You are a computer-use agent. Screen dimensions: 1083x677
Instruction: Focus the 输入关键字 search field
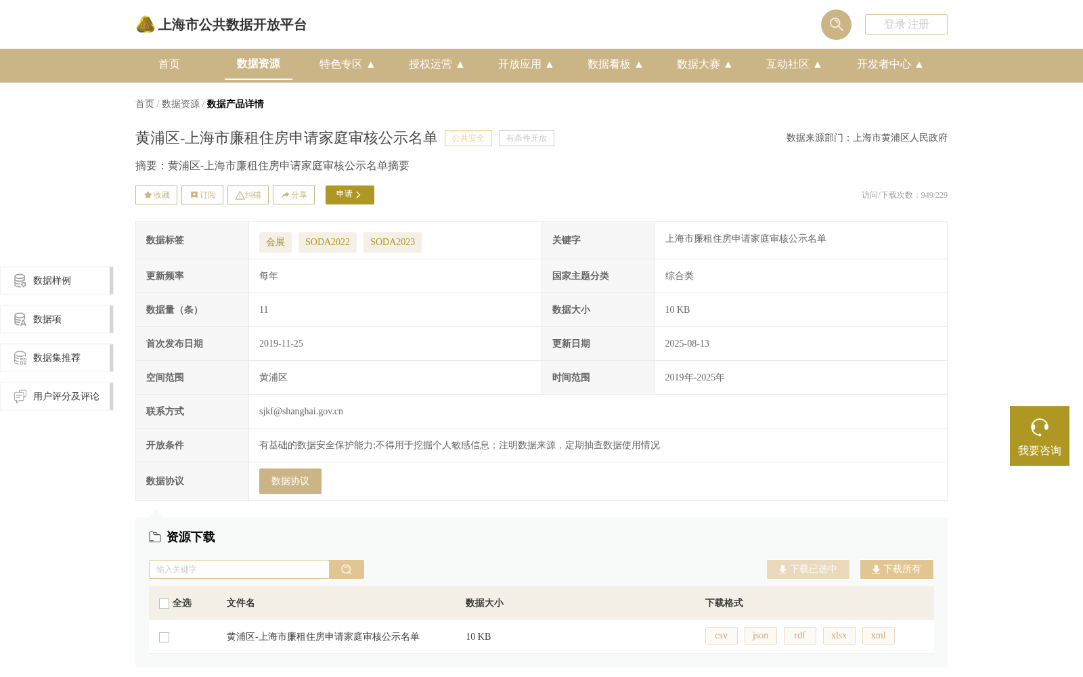239,569
